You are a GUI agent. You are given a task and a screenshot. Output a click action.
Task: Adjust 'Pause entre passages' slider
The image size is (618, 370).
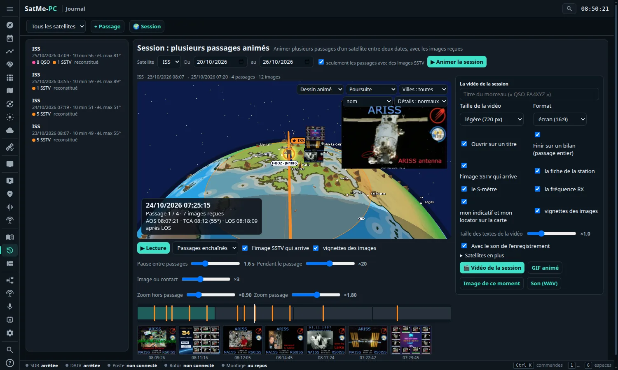[x=215, y=264]
